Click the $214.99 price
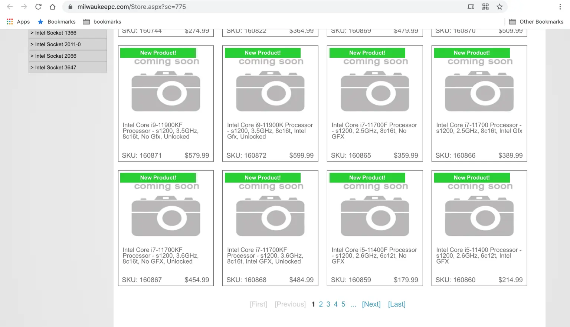The image size is (570, 327). click(511, 280)
